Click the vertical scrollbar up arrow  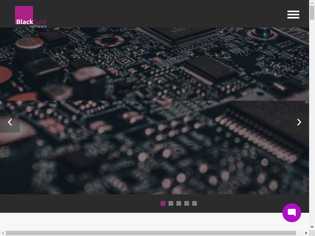point(312,3)
